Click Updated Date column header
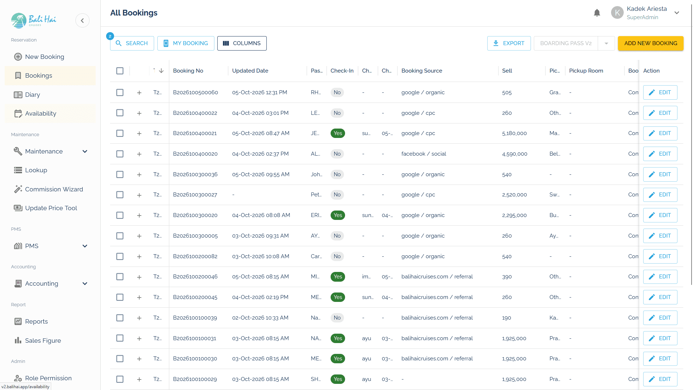 pyautogui.click(x=250, y=71)
